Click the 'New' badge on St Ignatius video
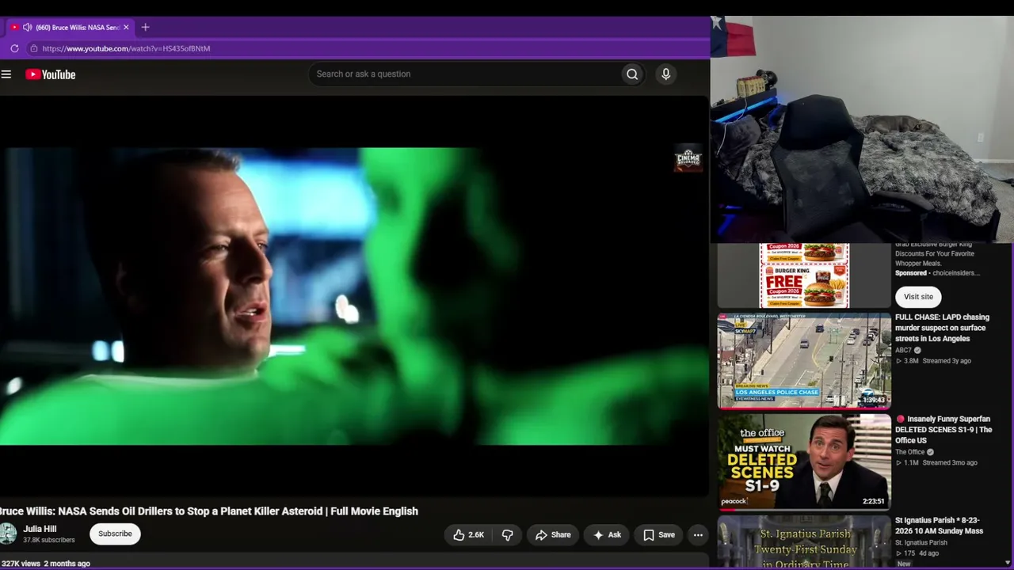This screenshot has height=570, width=1014. point(904,564)
